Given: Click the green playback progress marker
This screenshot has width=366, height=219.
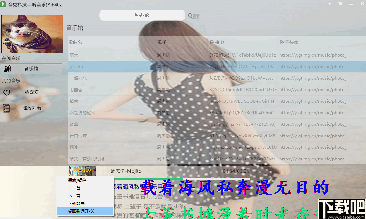Looking at the screenshot, I should click(x=181, y=178).
